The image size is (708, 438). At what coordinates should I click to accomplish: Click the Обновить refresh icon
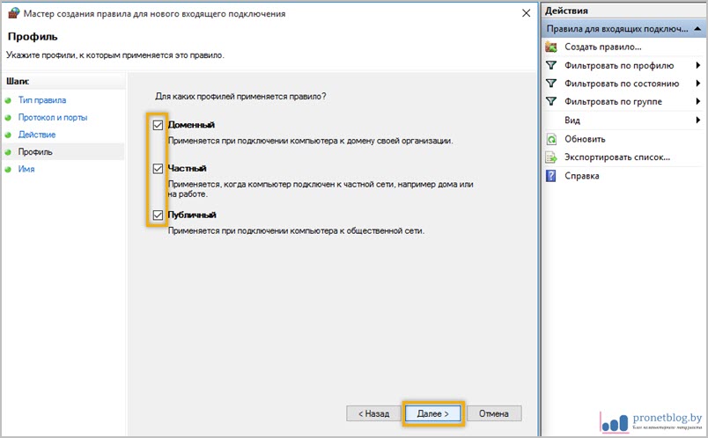pyautogui.click(x=551, y=139)
